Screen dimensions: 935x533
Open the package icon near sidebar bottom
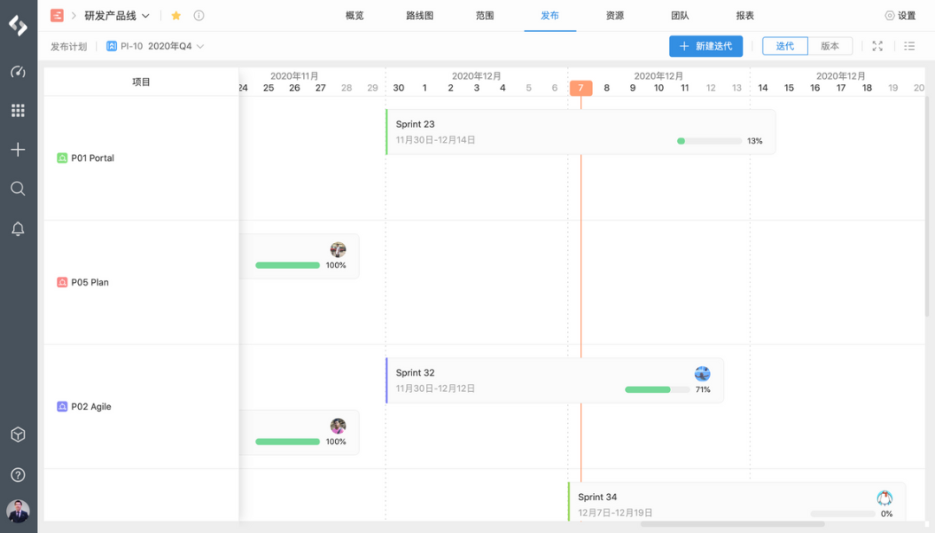click(x=18, y=434)
